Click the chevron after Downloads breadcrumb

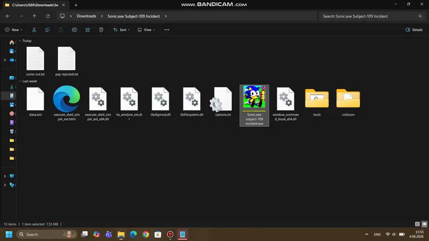(x=102, y=16)
